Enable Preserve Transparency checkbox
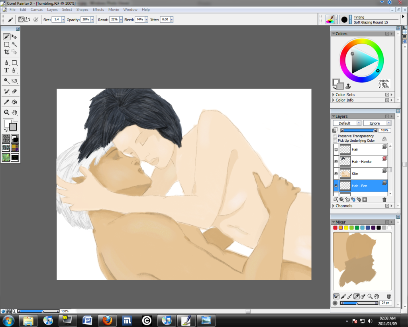Viewport: 408px width, 327px height. pos(335,136)
